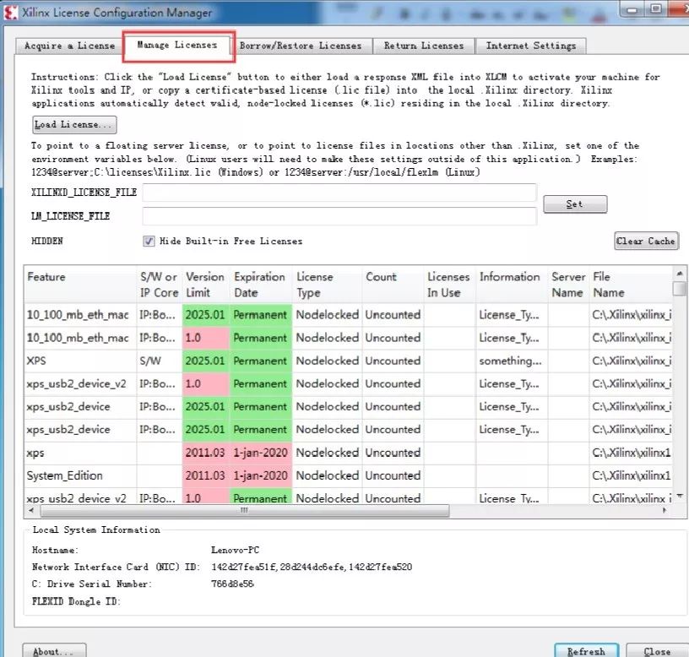Select the Manage Licenses tab
689x657 pixels.
click(x=177, y=45)
